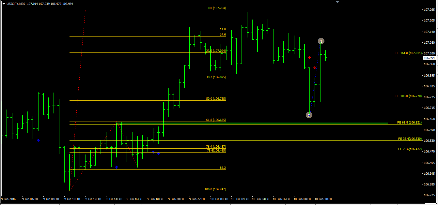The height and width of the screenshot is (205, 438).
Task: Click the 9 Jun 2016 time axis label
Action: point(8,199)
